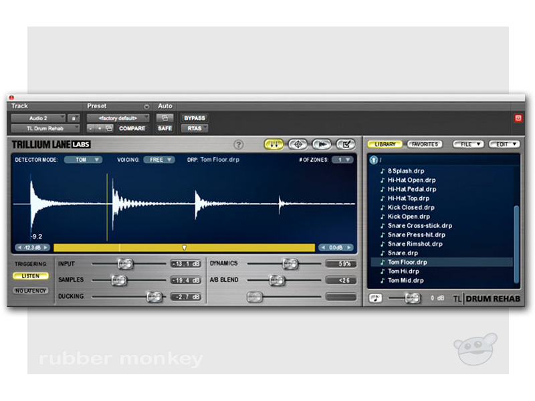The image size is (535, 401).
Task: Click the SAMPLES slider knob
Action: 119,280
